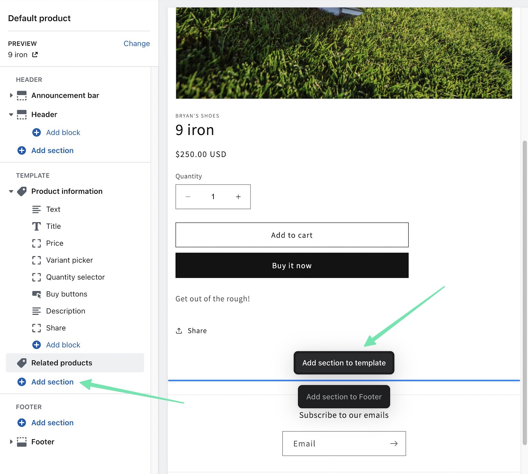Click the plus icon beside Header Add block

[x=37, y=133]
